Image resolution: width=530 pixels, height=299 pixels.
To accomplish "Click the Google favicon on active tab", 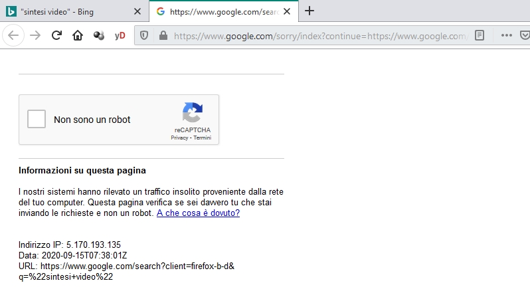I will tap(161, 11).
